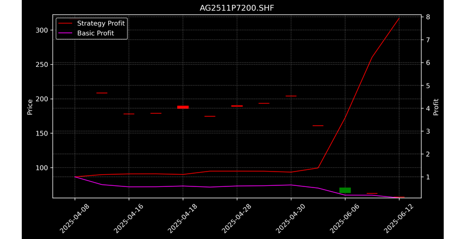Click the profit tick label 7
Image resolution: width=466 pixels, height=239 pixels.
click(x=428, y=39)
